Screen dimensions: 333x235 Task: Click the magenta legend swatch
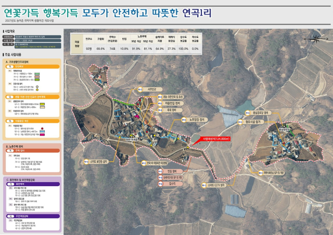point(42,135)
